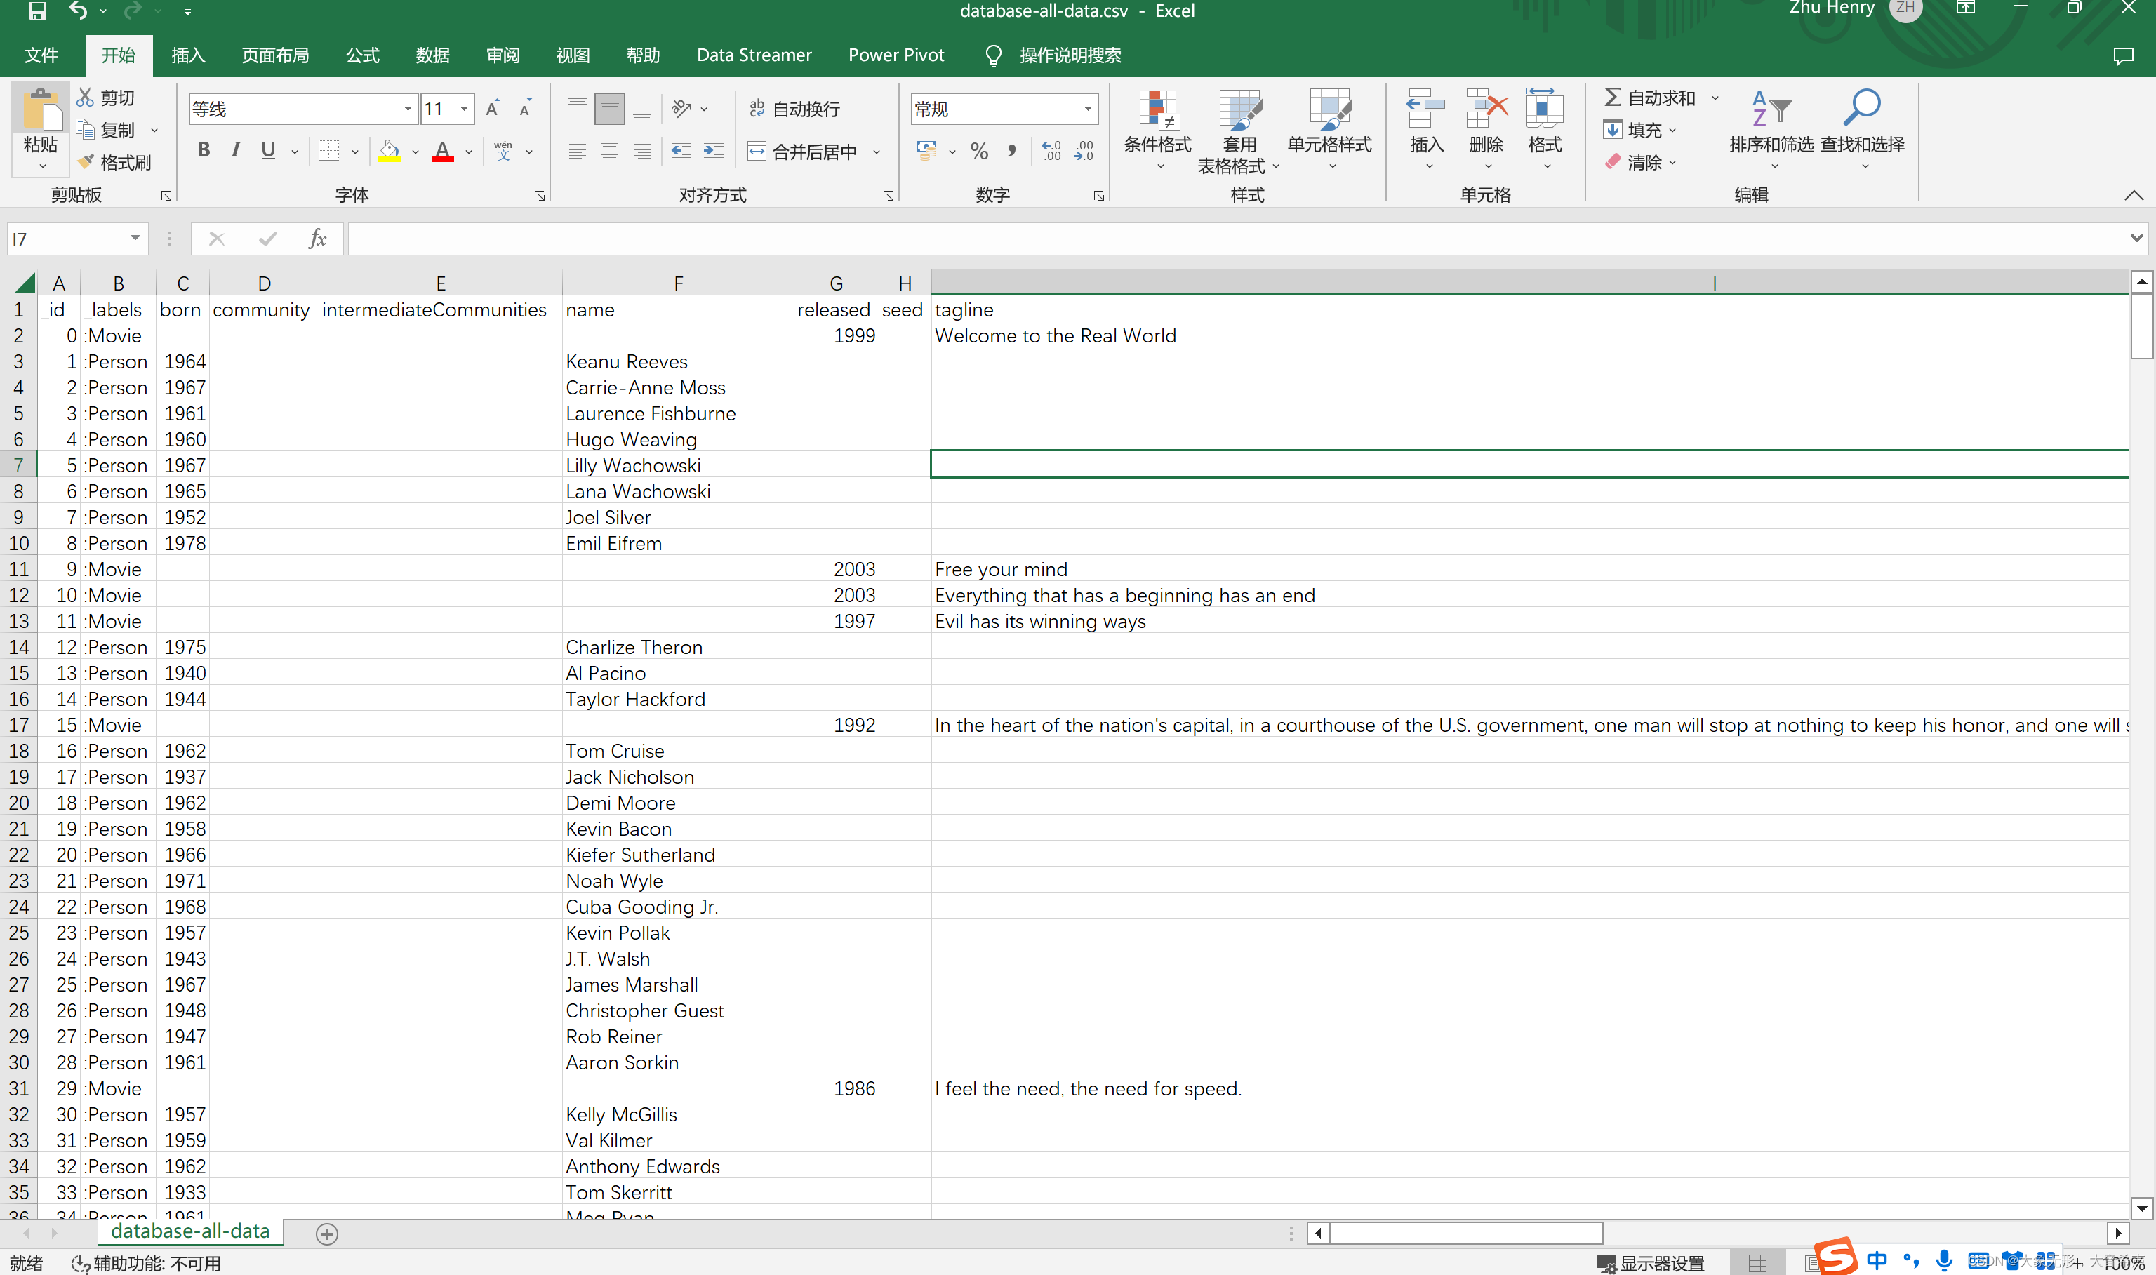Click Insert cells (插入) icon
Image resolution: width=2156 pixels, height=1275 pixels.
coord(1426,110)
